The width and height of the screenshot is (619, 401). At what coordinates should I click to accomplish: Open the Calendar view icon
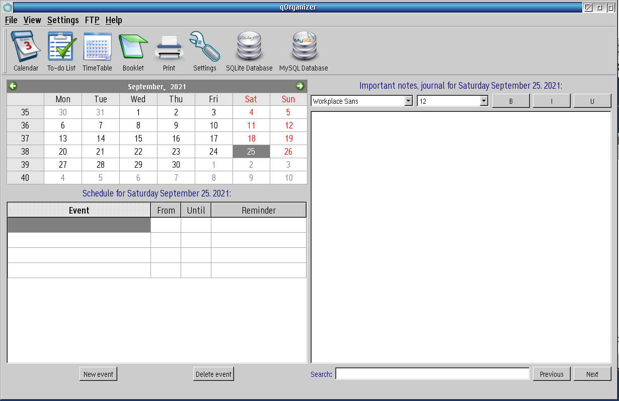tap(26, 51)
